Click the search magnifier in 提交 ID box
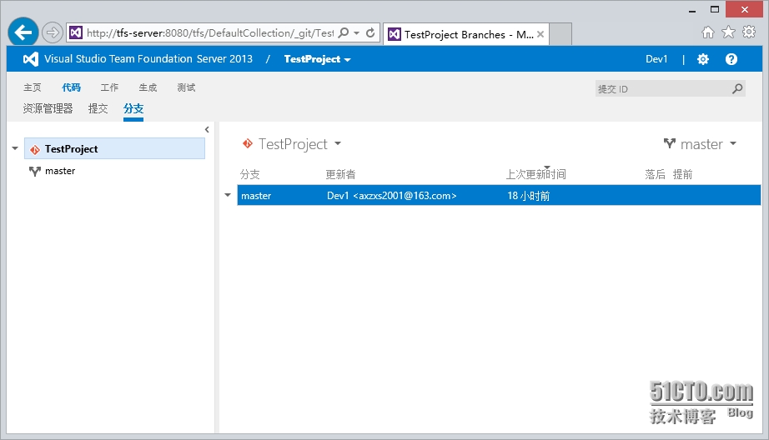 pos(737,88)
